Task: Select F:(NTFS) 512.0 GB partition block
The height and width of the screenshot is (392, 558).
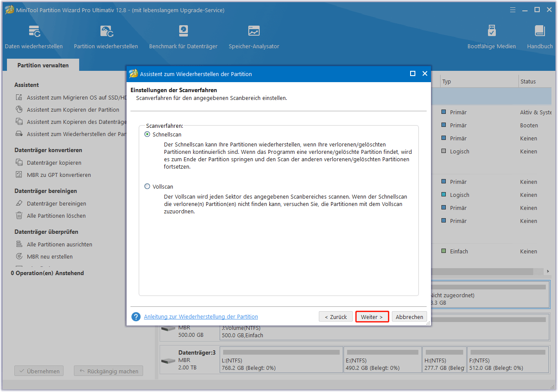Action: click(508, 359)
